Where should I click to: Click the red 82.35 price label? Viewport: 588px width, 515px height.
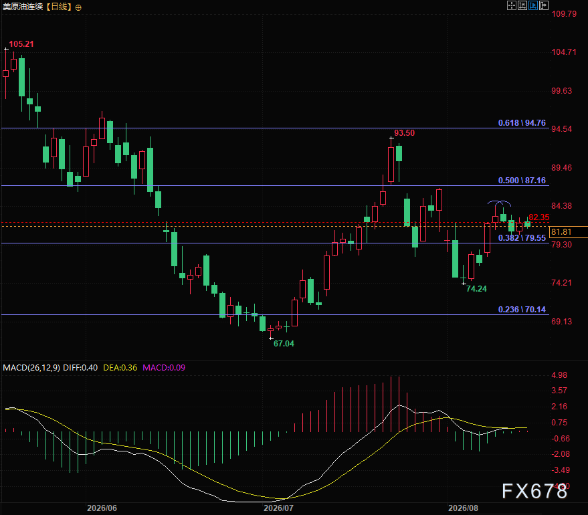pos(539,217)
